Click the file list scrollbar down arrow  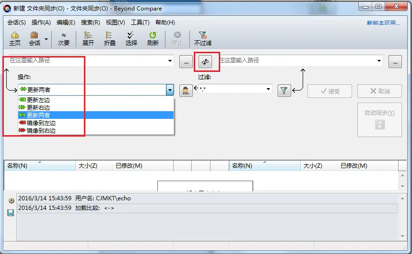pyautogui.click(x=402, y=186)
